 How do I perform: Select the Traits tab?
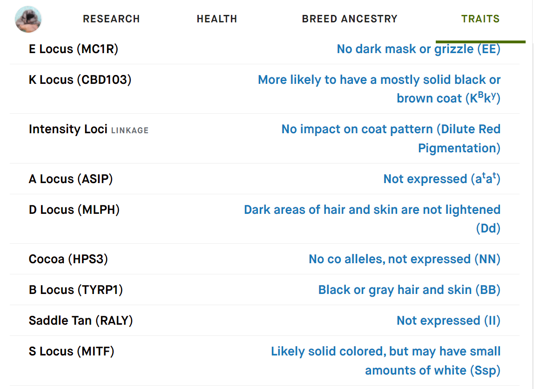[x=480, y=19]
